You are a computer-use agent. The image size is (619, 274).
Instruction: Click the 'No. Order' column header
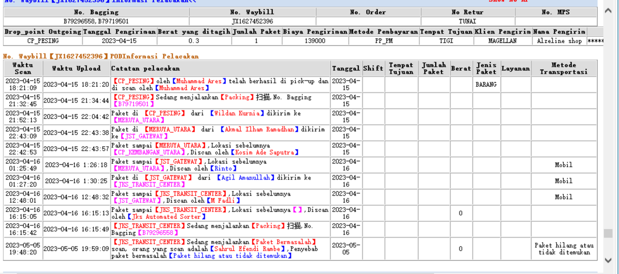coord(368,12)
